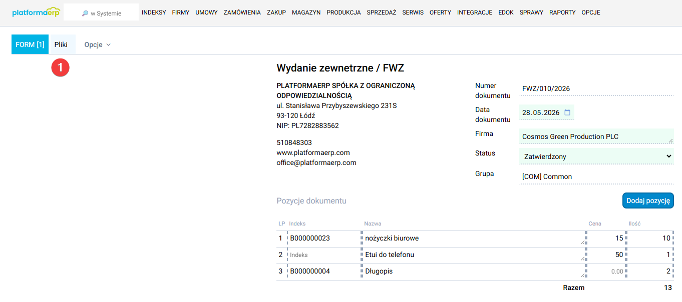Click name field 'nożyczki biurowe'
The image size is (682, 302).
474,238
